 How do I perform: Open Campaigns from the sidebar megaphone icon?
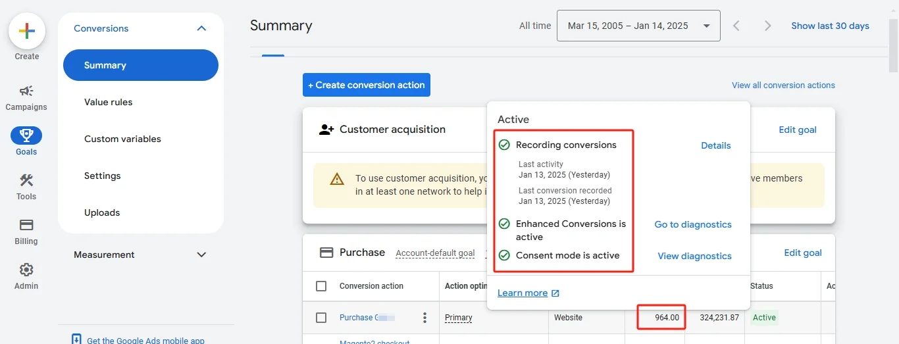(x=26, y=91)
